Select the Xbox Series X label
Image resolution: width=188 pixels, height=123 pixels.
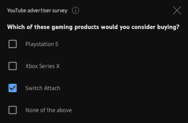pos(43,66)
